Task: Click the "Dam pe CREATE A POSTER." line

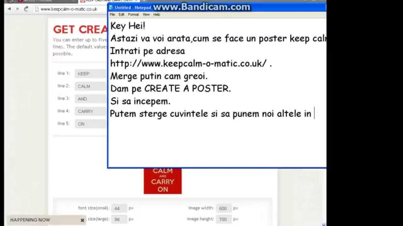Action: click(171, 89)
